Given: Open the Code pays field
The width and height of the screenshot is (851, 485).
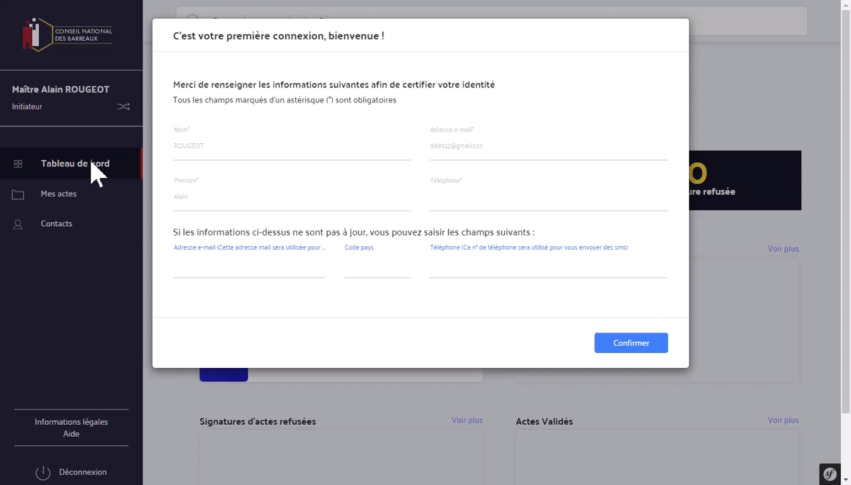Looking at the screenshot, I should (x=377, y=266).
